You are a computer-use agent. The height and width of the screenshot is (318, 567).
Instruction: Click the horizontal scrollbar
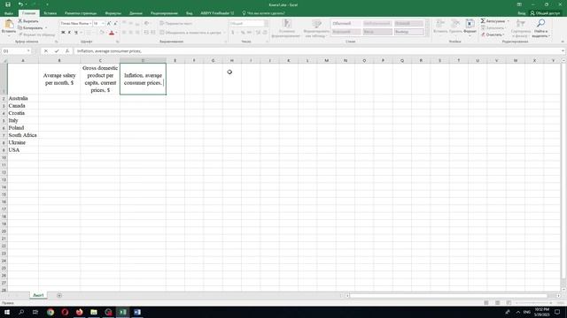point(448,296)
